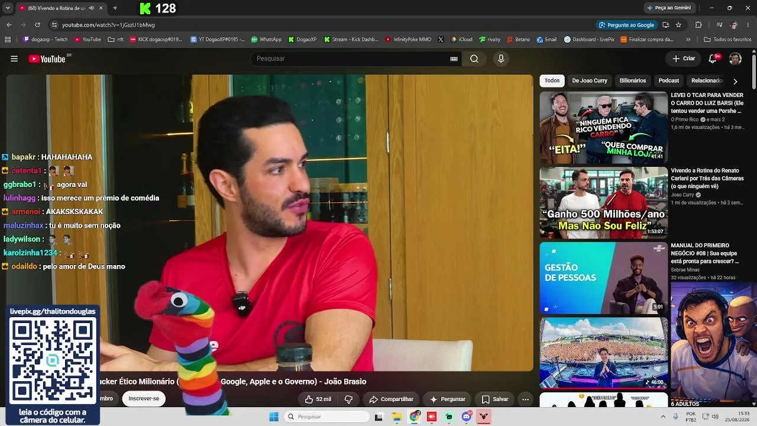757x426 pixels.
Task: Select the Podcast chip
Action: pyautogui.click(x=669, y=80)
